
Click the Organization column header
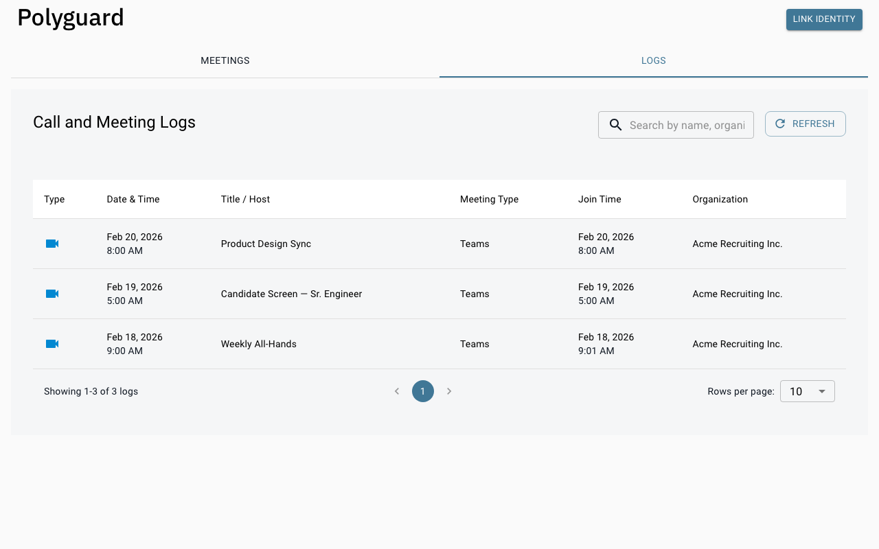pos(720,199)
